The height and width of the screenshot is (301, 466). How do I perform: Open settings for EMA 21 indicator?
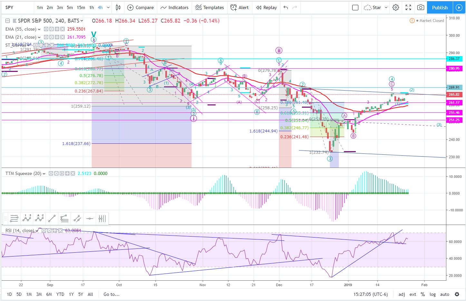tap(52, 37)
